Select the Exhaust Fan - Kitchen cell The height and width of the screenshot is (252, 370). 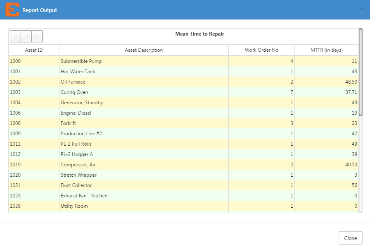(144, 196)
